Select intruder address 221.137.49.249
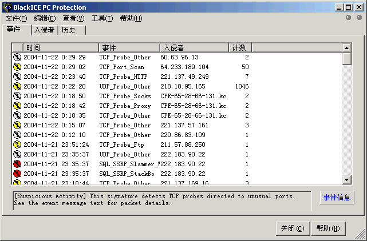Image resolution: width=367 pixels, height=241 pixels. [x=184, y=77]
